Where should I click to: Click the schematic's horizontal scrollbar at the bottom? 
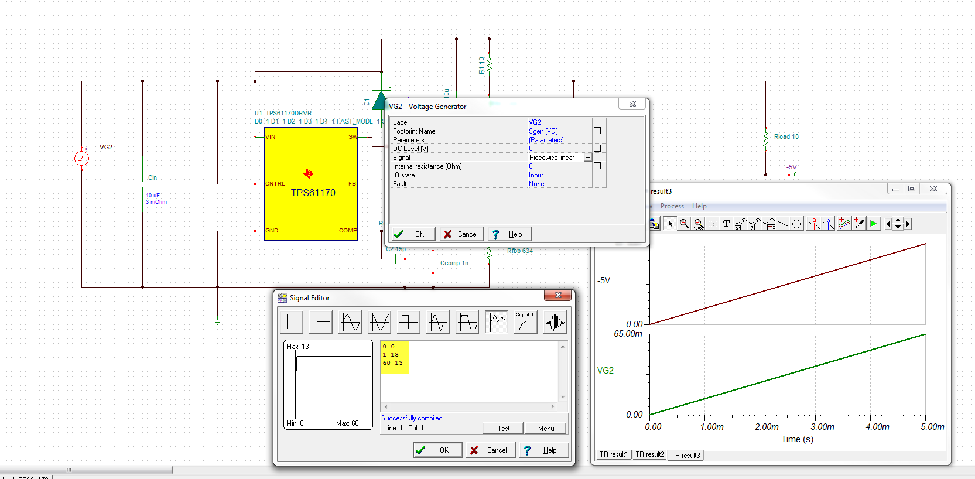tap(86, 470)
